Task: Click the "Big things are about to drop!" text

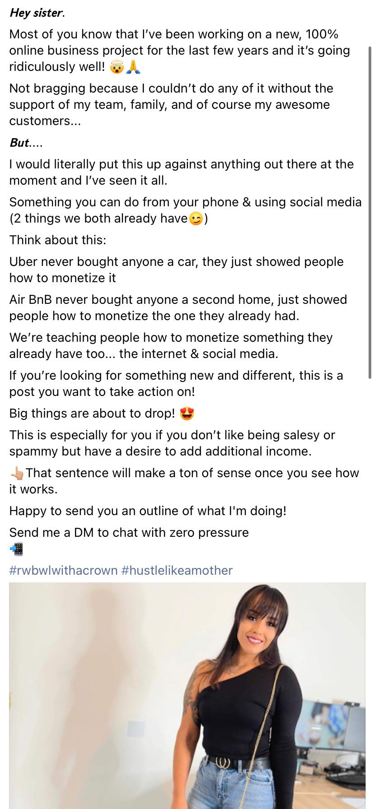Action: pyautogui.click(x=92, y=414)
